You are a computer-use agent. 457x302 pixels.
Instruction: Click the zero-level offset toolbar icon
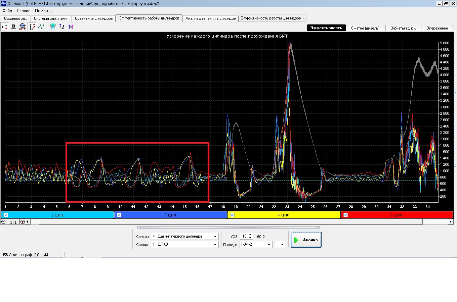(5, 27)
